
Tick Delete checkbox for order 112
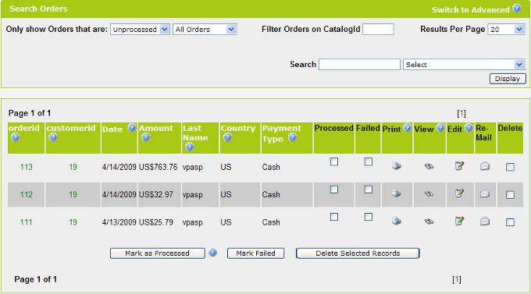pos(511,194)
